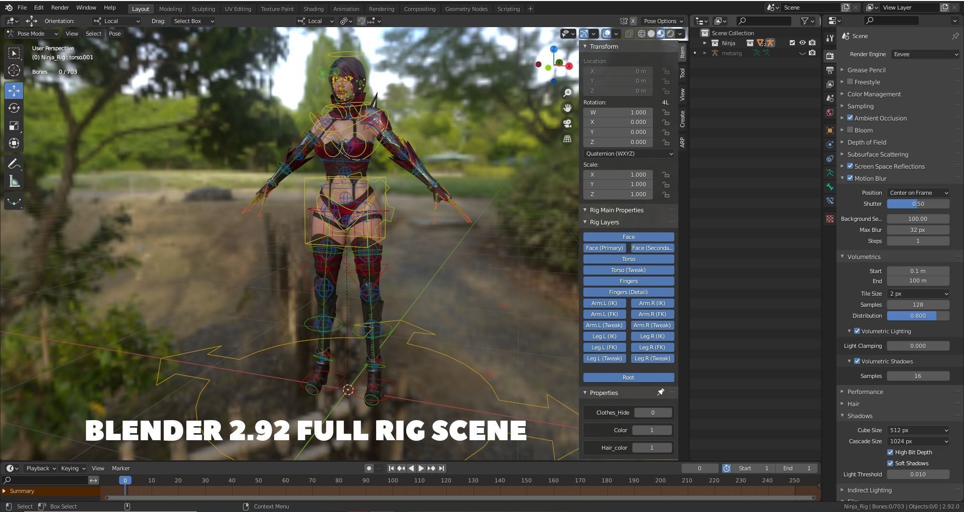Select the Transform tool
Screen dimensions: 964x512
pos(14,143)
